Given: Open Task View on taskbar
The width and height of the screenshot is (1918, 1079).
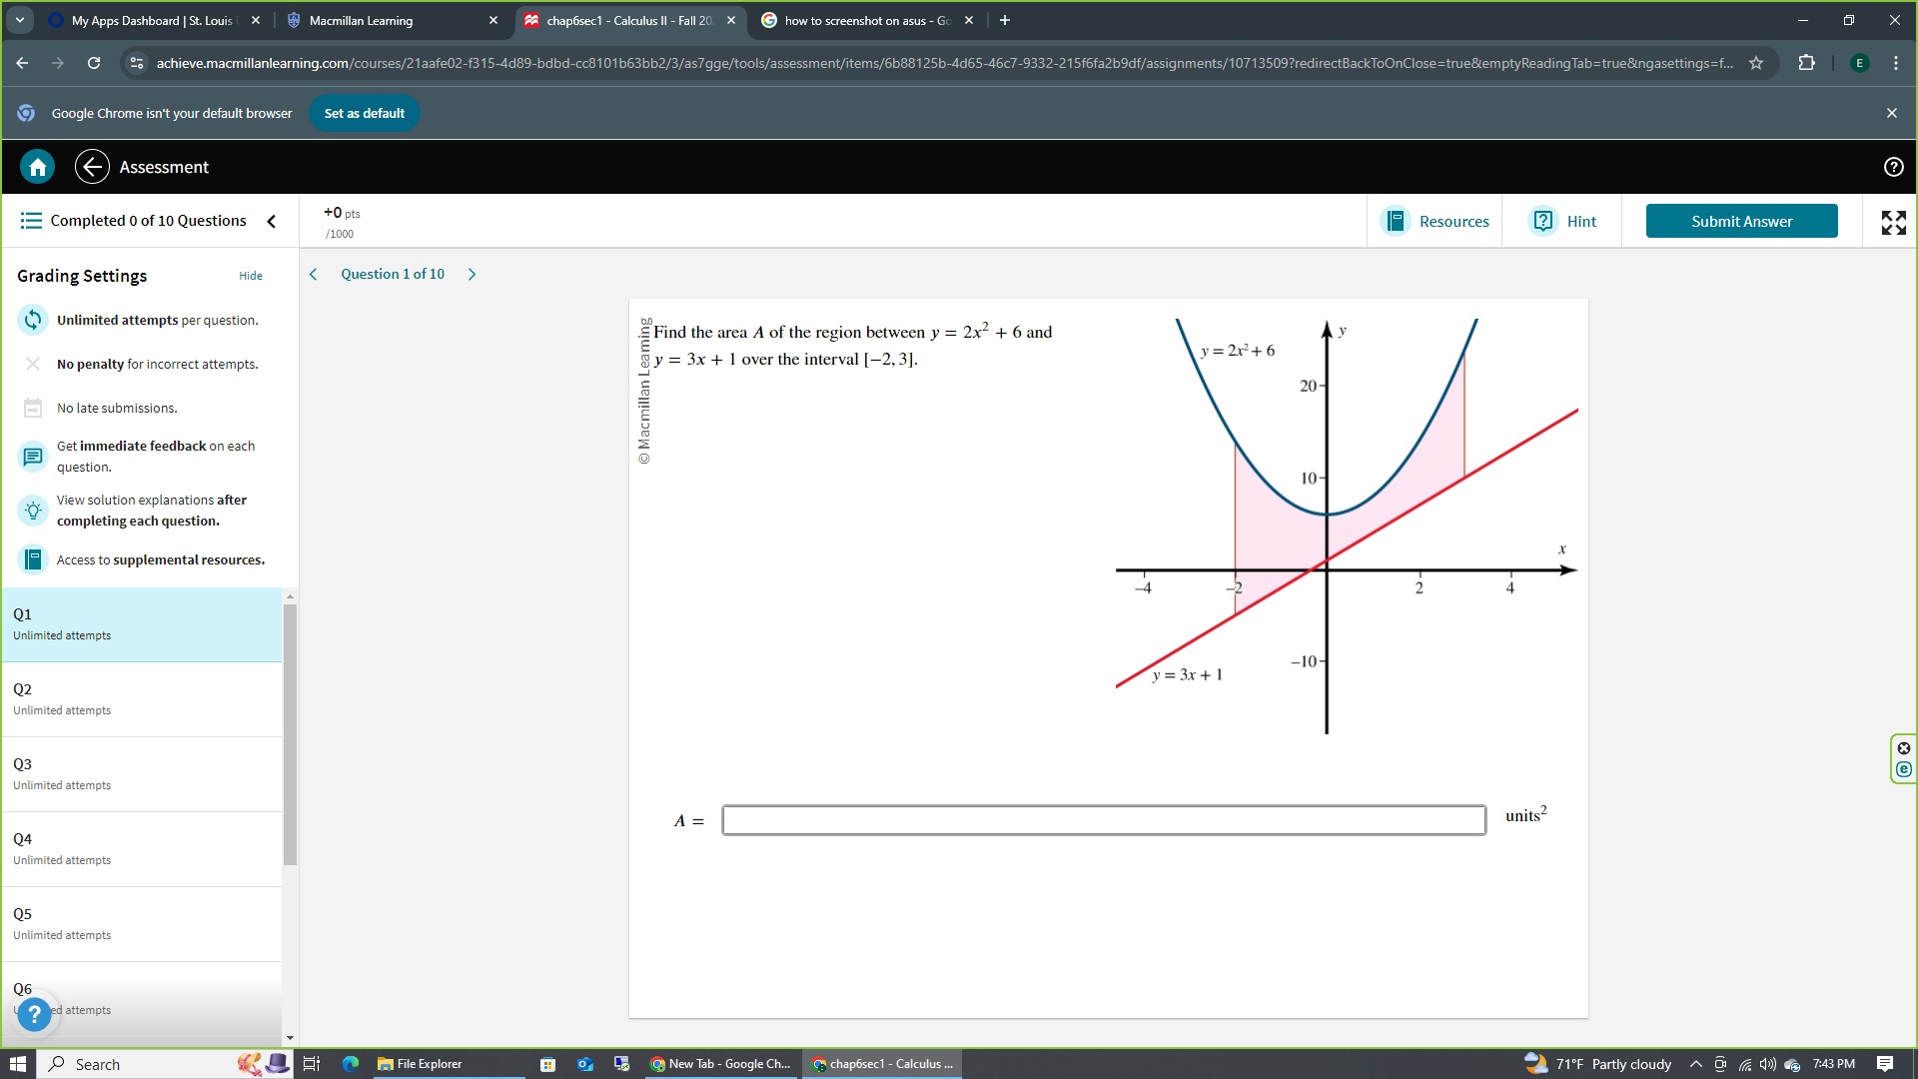Looking at the screenshot, I should click(x=312, y=1064).
